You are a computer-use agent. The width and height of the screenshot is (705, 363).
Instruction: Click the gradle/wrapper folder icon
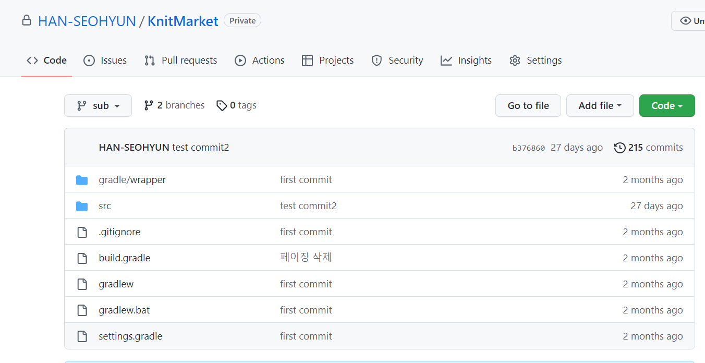pyautogui.click(x=82, y=180)
